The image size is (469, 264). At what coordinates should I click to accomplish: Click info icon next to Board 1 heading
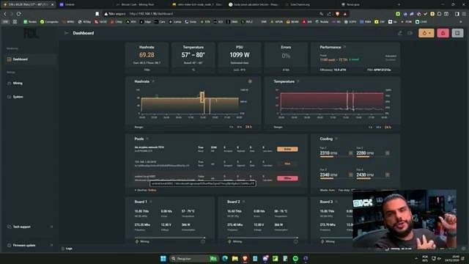(151, 202)
